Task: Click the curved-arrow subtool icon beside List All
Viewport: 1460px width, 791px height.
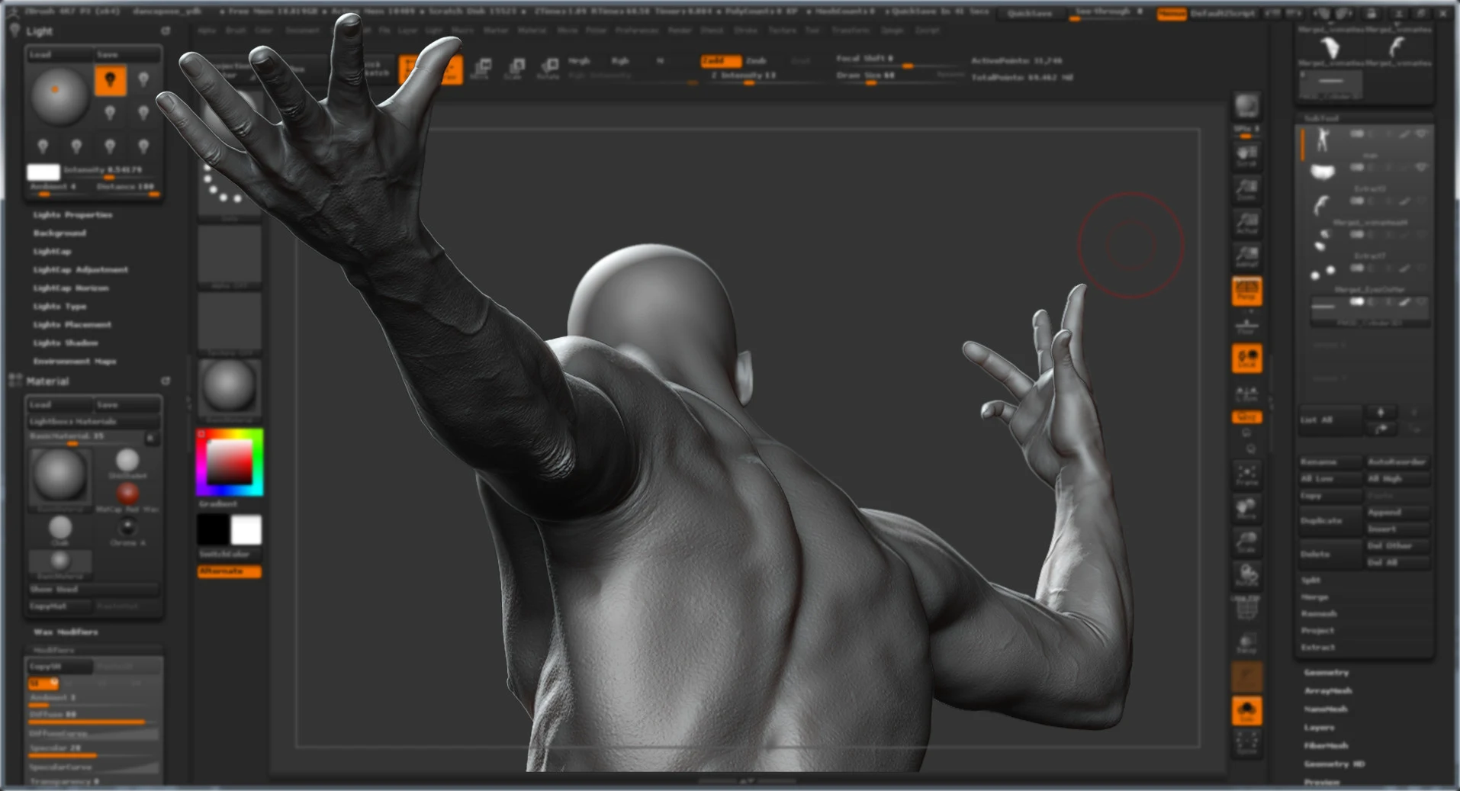Action: click(1380, 429)
